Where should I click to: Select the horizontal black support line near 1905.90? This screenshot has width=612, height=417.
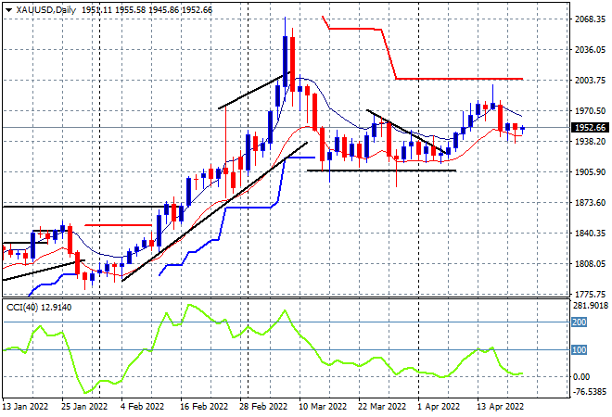[x=381, y=171]
